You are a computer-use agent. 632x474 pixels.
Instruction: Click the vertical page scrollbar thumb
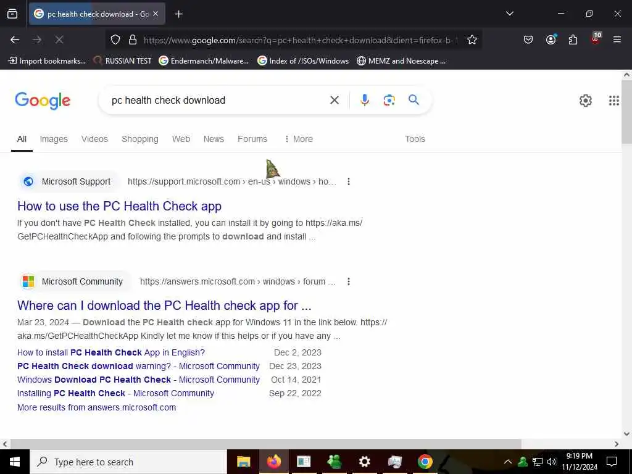627,112
